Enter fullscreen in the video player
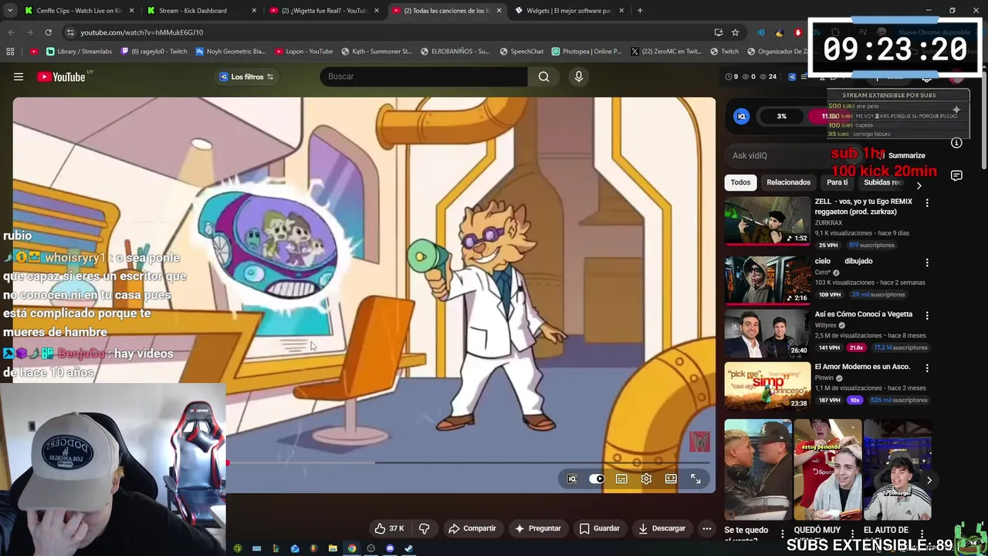 695,479
